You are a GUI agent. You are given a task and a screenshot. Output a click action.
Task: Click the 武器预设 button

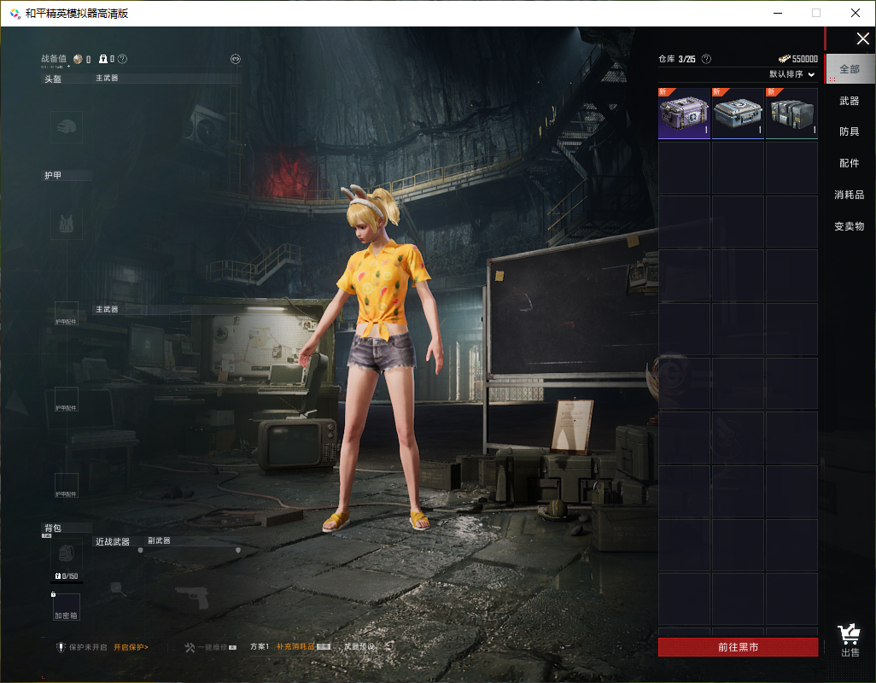359,646
